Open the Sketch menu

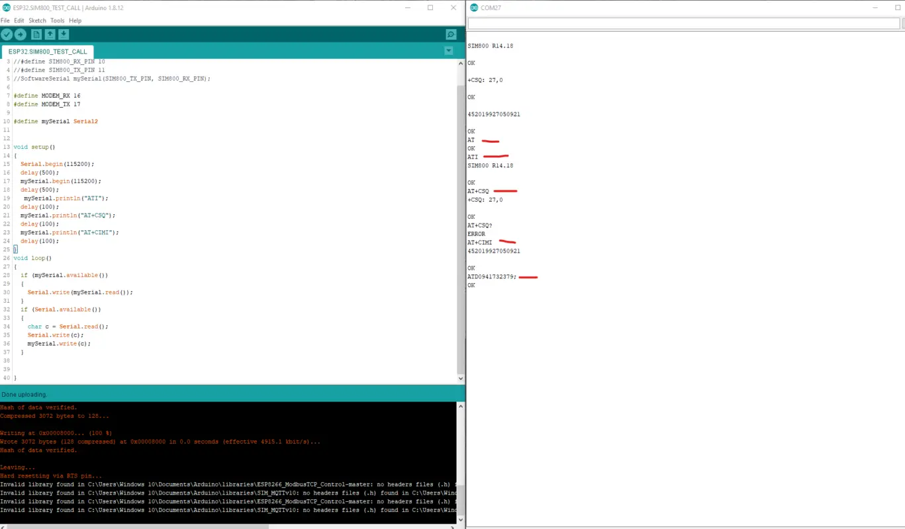[37, 20]
